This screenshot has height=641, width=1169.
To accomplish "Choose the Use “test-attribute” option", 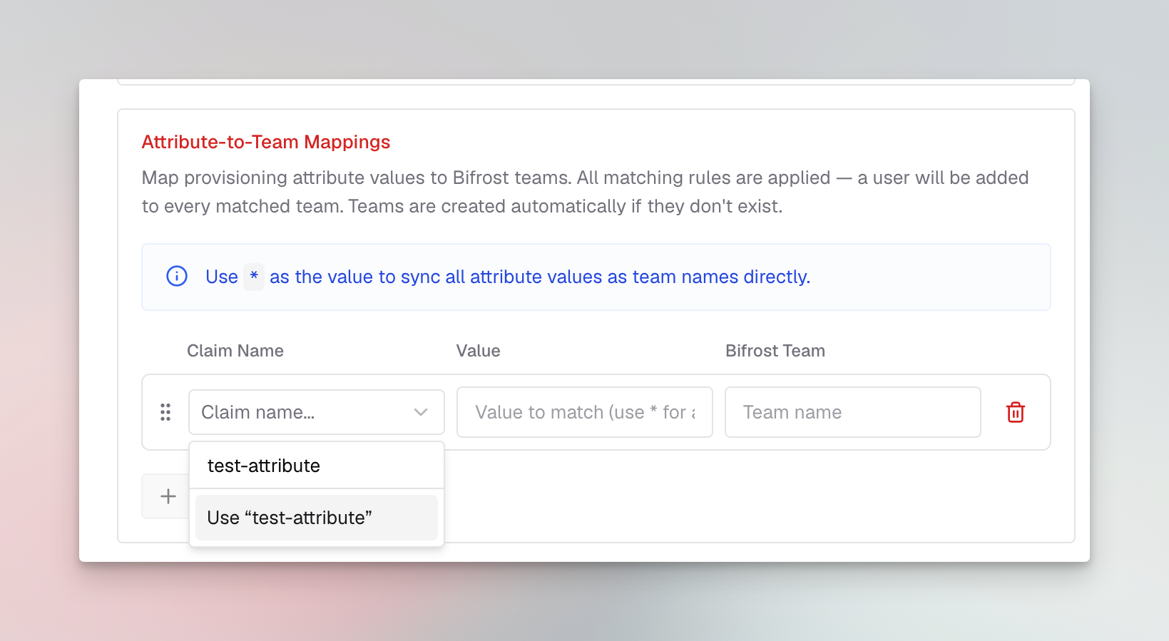I will (x=317, y=518).
